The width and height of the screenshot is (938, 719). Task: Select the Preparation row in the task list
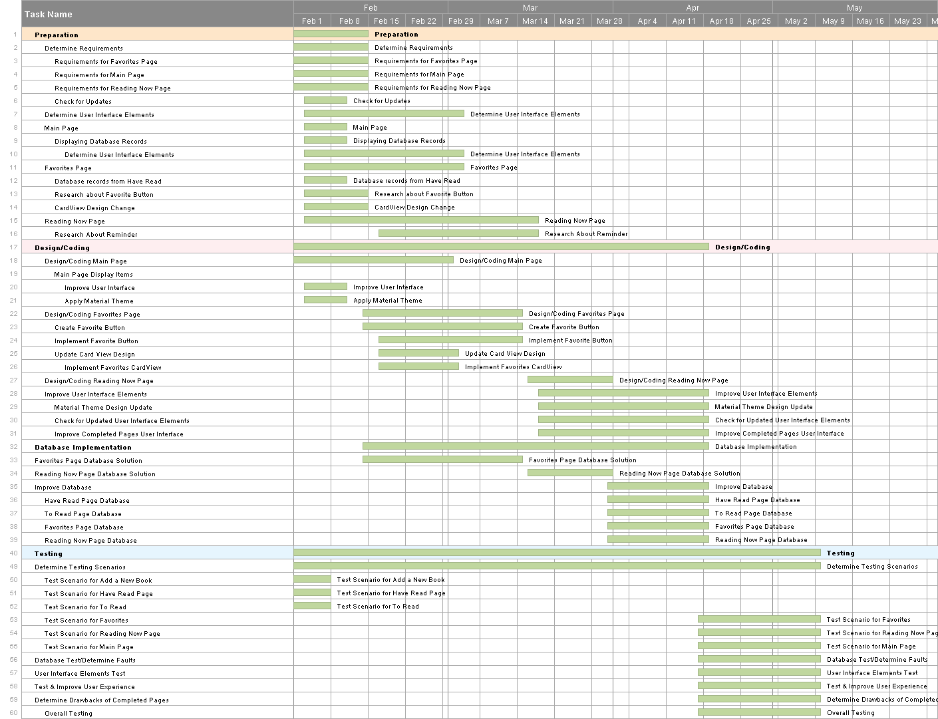tap(57, 35)
